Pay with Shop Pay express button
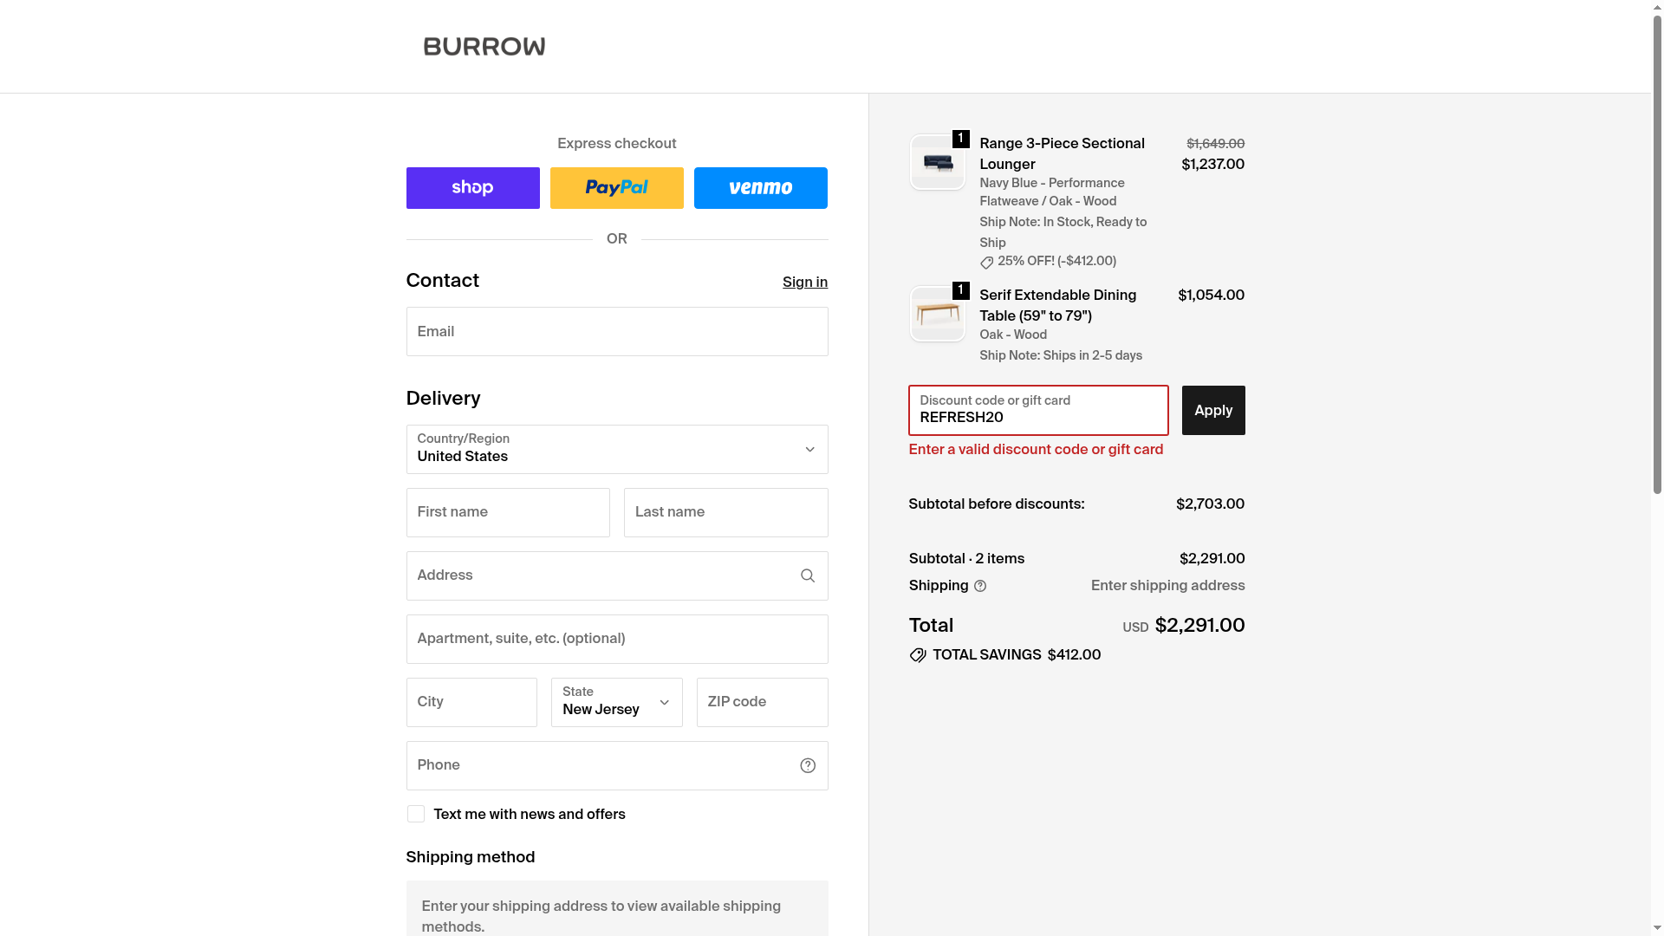 click(x=473, y=188)
